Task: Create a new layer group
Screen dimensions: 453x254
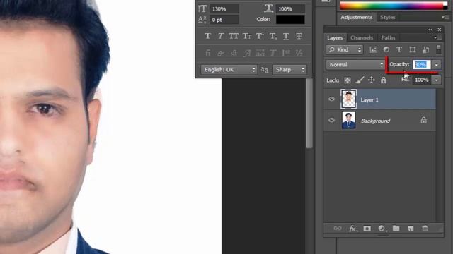Action: [396, 229]
